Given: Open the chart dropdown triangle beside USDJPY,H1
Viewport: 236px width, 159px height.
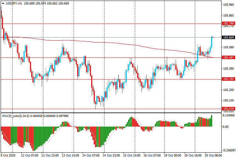Looking at the screenshot, I should click(3, 3).
